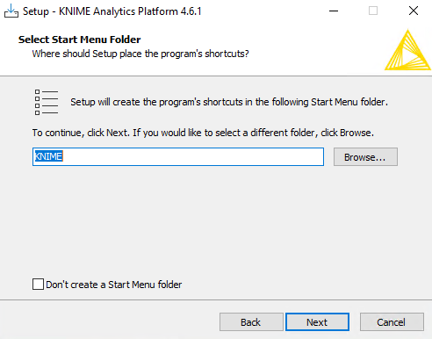Click the Setup installer icon in title bar
Viewport: 432px width, 339px height.
(11, 11)
